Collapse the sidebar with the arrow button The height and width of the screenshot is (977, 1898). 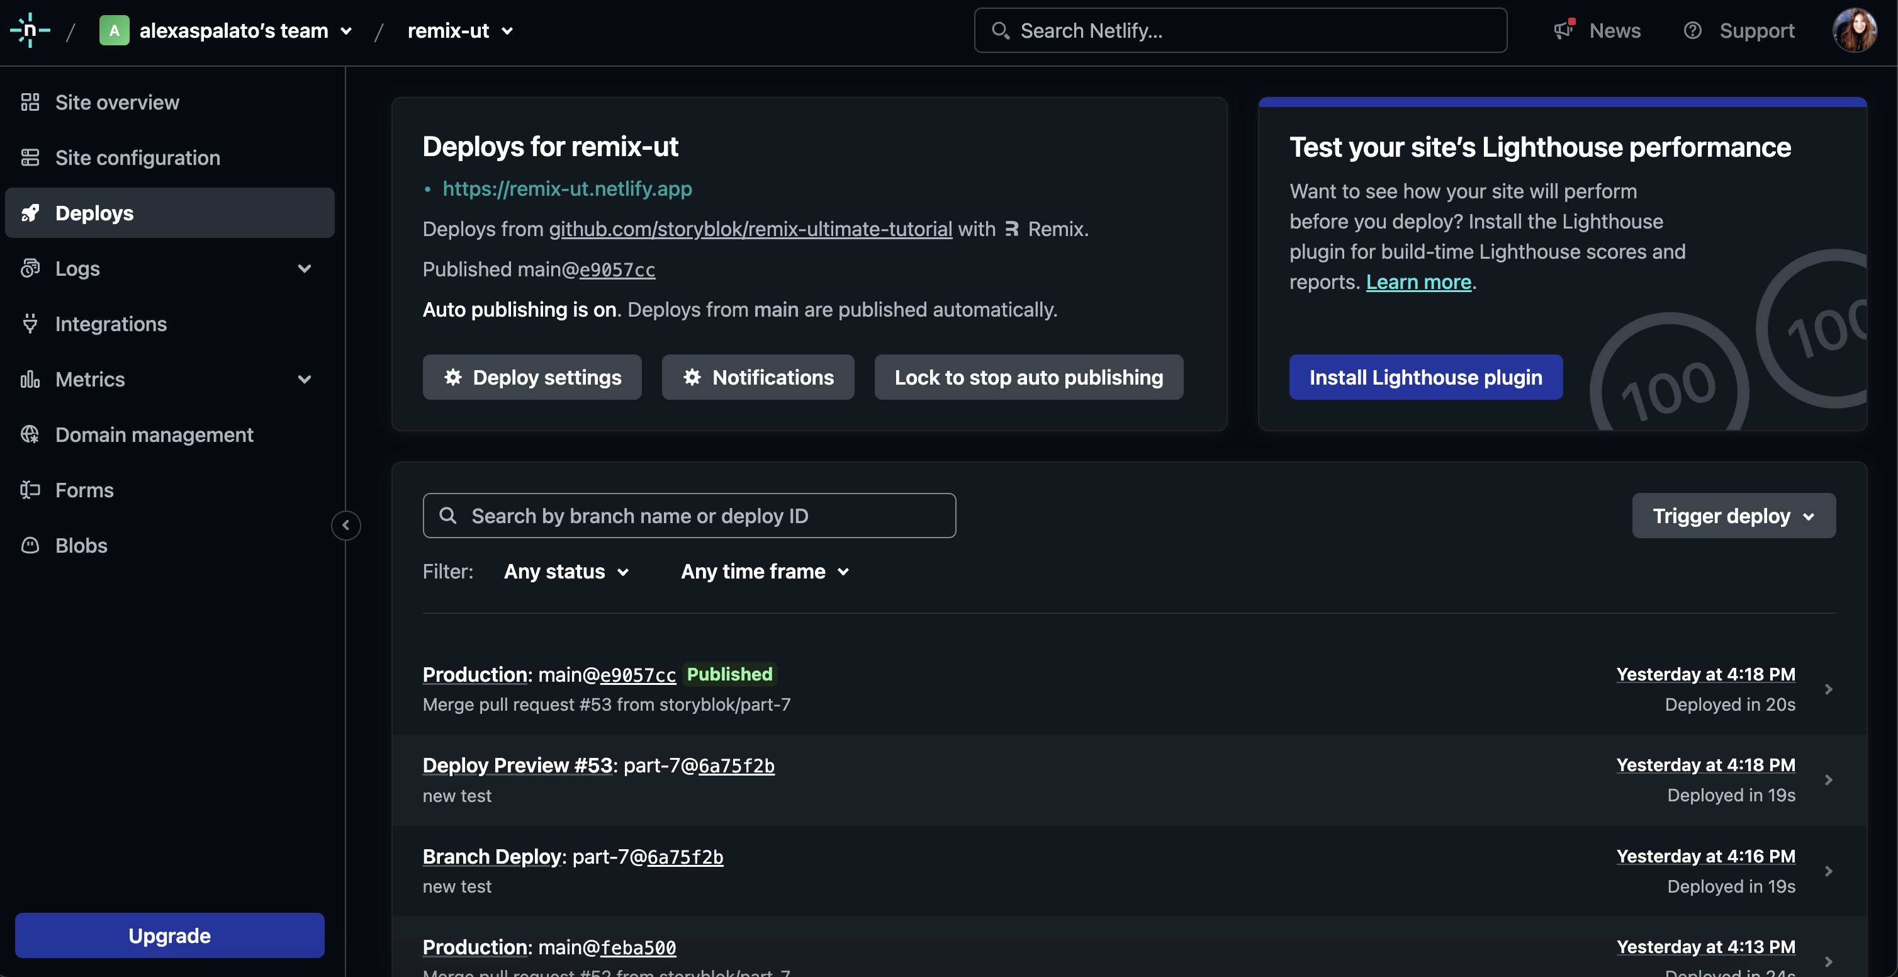pyautogui.click(x=345, y=526)
